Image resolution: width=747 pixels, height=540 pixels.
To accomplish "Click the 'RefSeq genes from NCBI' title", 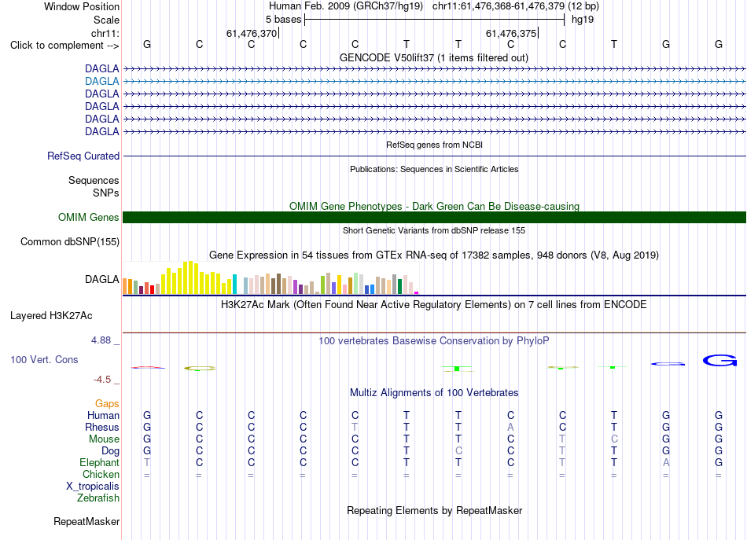I will pos(435,145).
